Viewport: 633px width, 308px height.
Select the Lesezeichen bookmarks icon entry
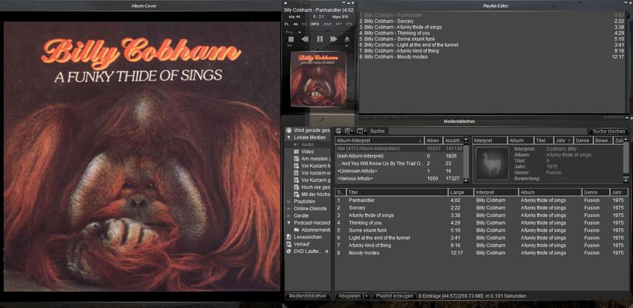[304, 237]
